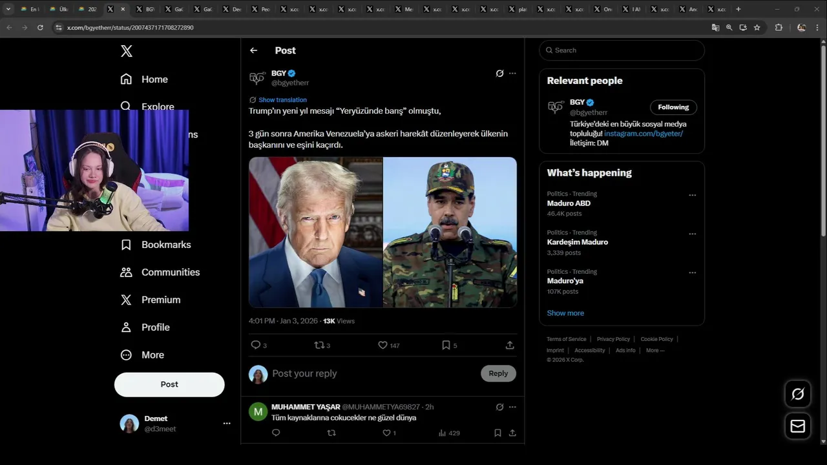View analytics showing 429 on the comment
Viewport: 827px width, 465px height.
pyautogui.click(x=448, y=433)
